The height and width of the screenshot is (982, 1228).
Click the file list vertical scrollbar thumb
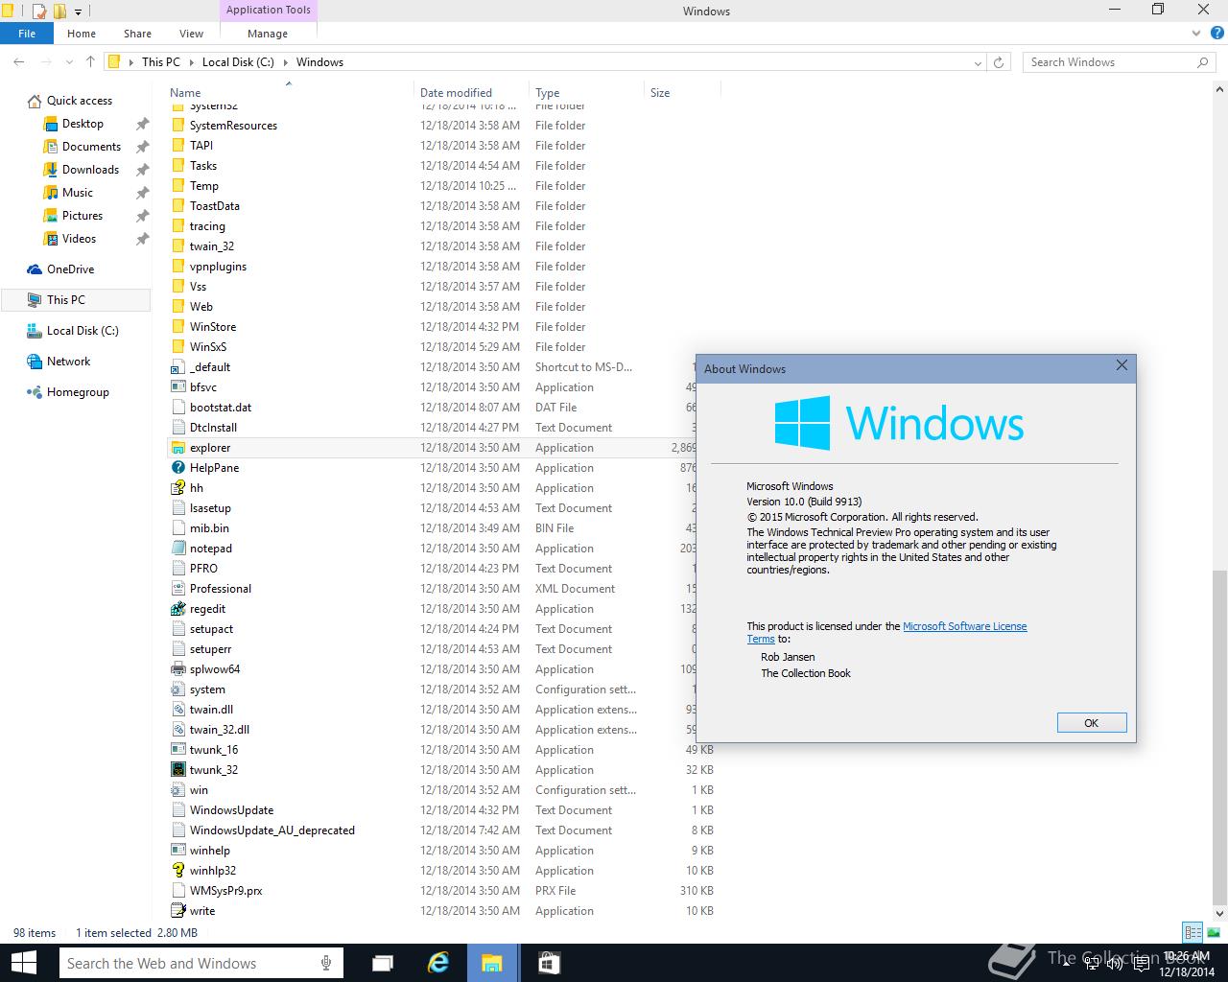1219,736
